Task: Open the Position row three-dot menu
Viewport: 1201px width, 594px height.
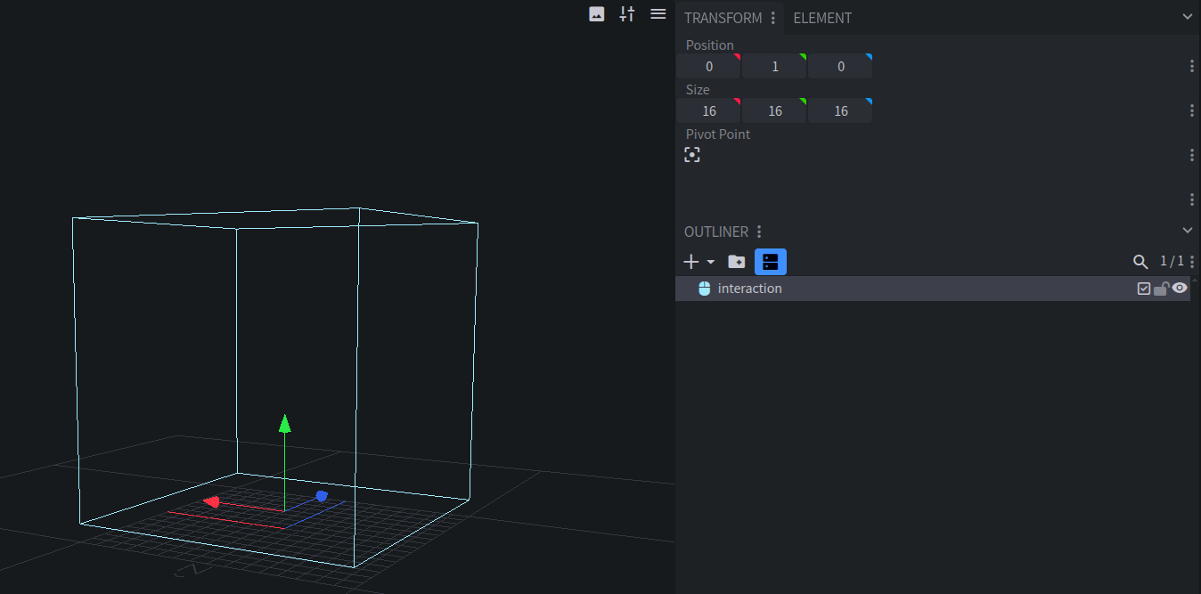Action: tap(1192, 66)
